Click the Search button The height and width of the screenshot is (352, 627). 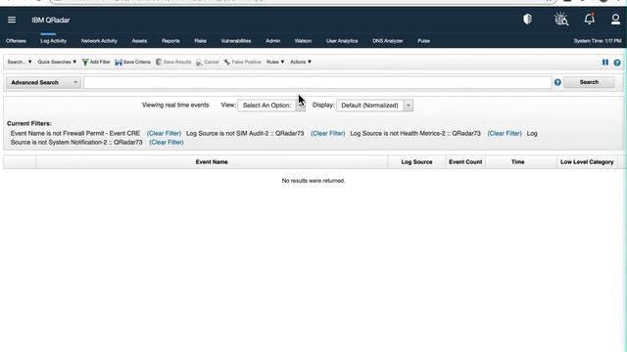(589, 82)
